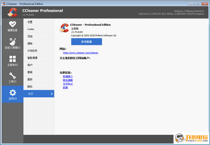Close the CCleaner window
Image resolution: width=210 pixels, height=145 pixels.
click(x=205, y=4)
